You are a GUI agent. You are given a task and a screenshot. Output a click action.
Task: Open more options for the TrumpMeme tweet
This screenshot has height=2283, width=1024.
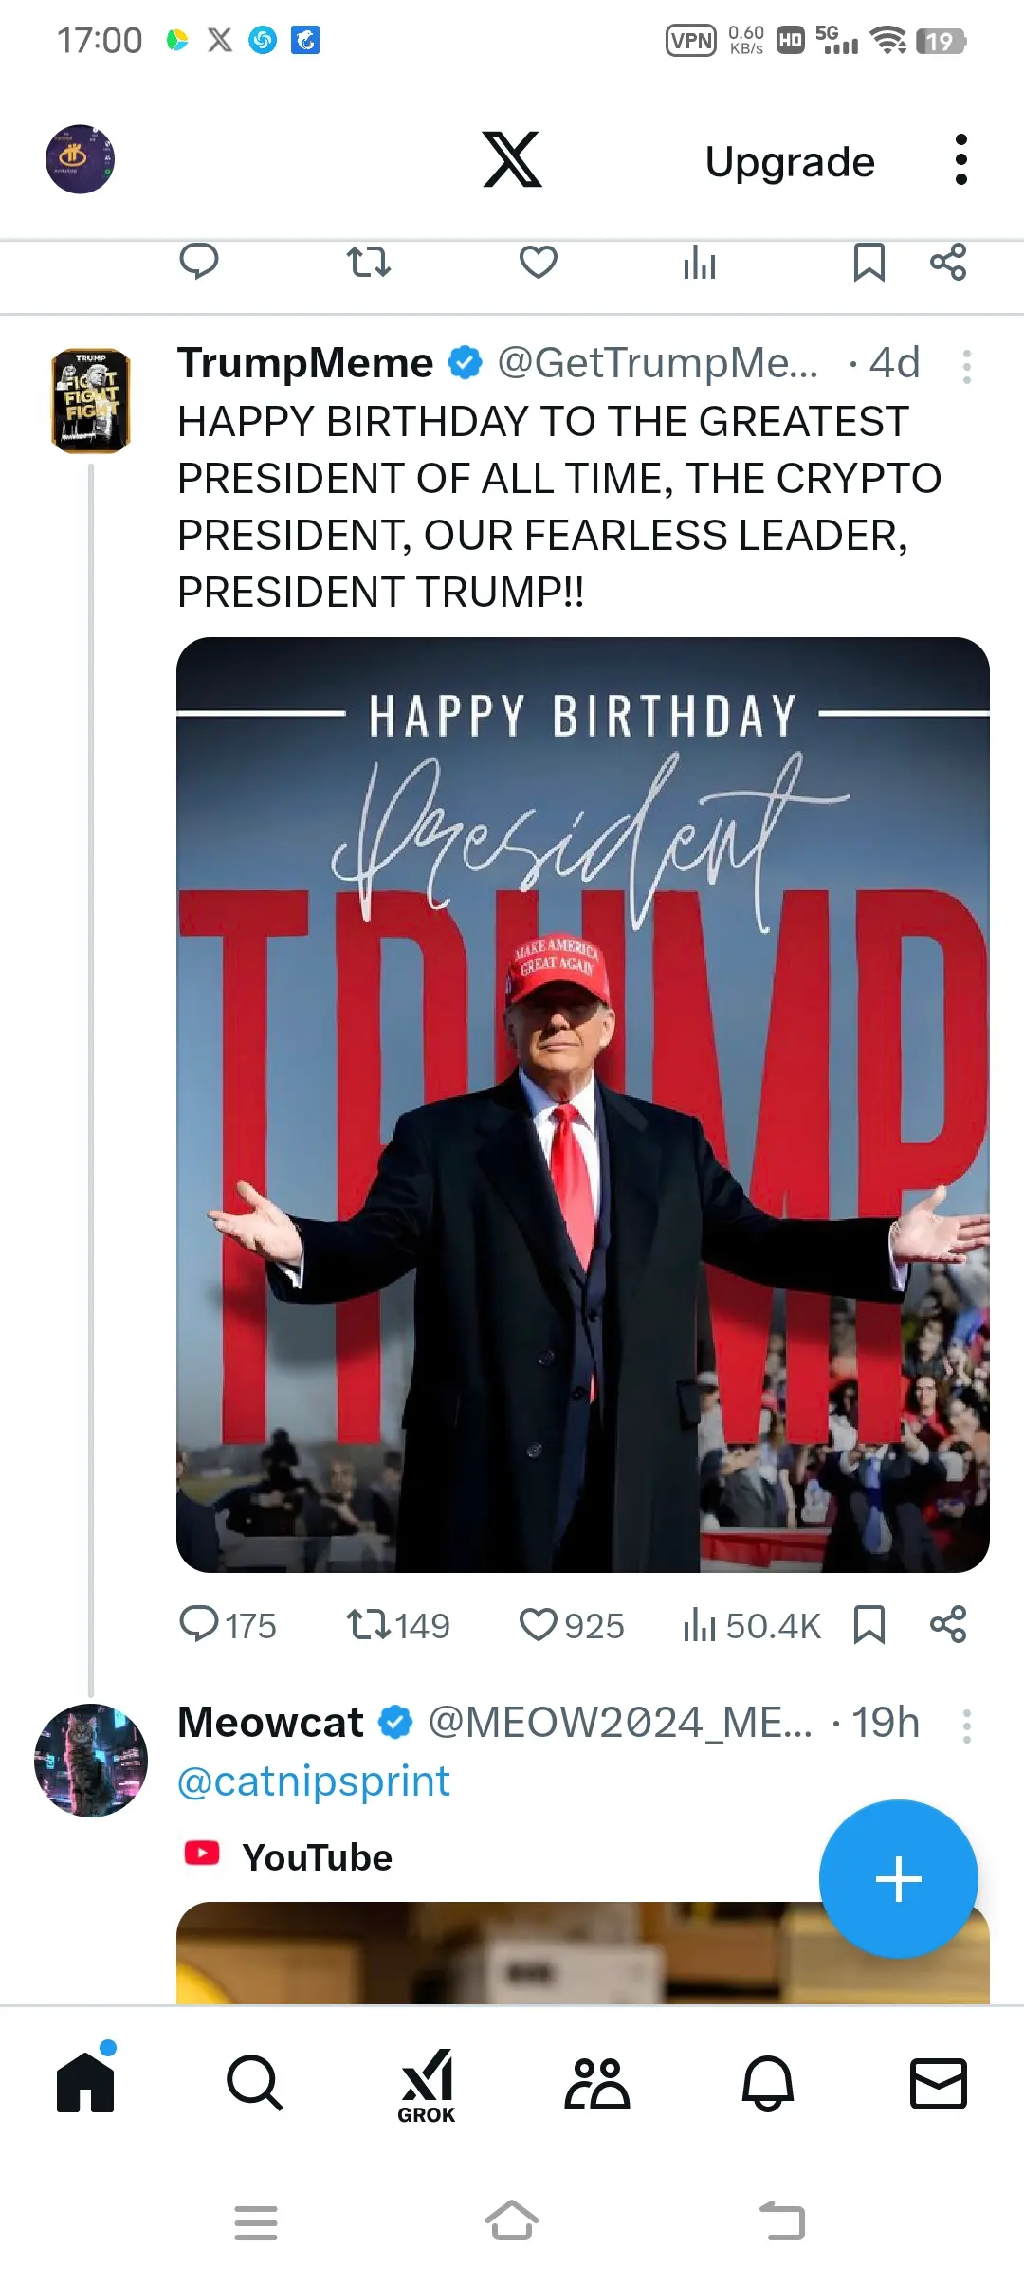coord(966,366)
